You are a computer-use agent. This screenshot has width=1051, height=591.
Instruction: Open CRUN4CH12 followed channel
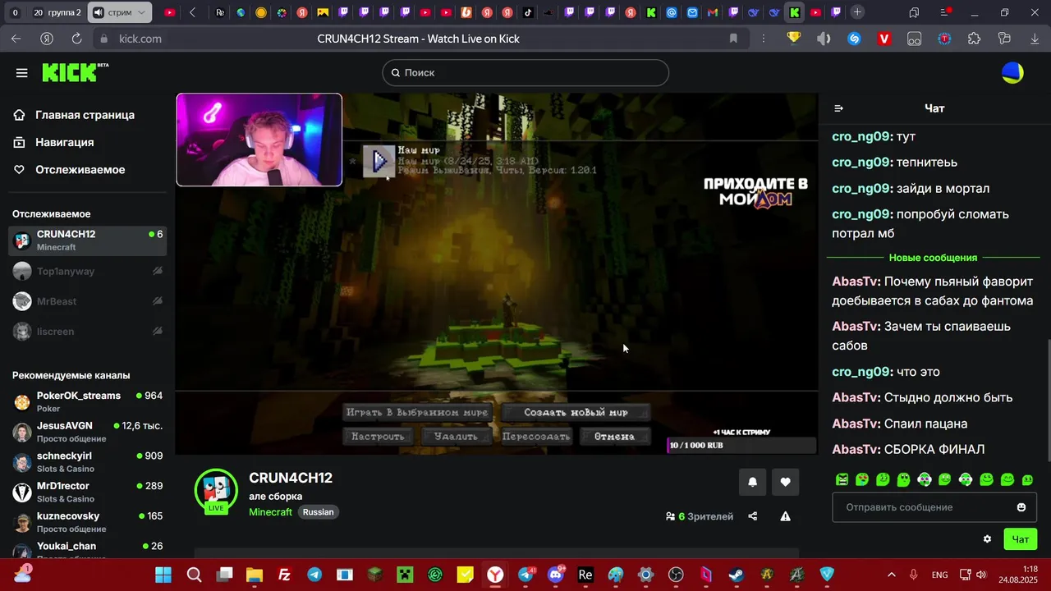point(87,241)
